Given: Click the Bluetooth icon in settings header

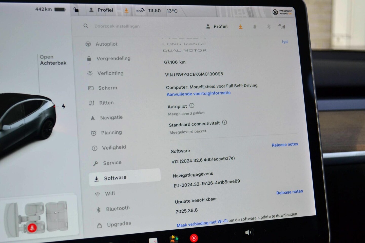Looking at the screenshot, I should [x=269, y=27].
